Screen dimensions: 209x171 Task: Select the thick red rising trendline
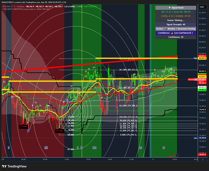[90, 64]
